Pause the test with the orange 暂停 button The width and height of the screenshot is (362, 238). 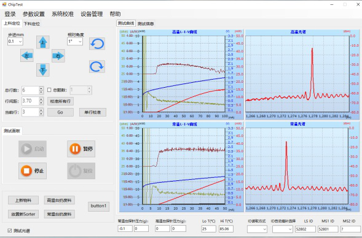pyautogui.click(x=81, y=149)
